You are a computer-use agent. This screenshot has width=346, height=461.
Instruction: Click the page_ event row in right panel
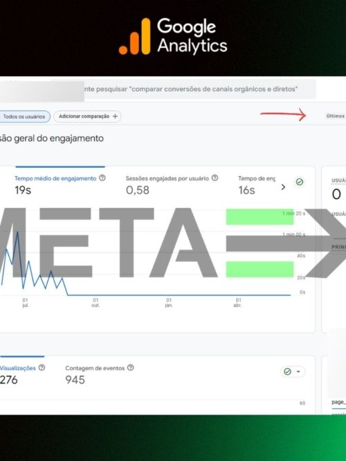pos(338,402)
